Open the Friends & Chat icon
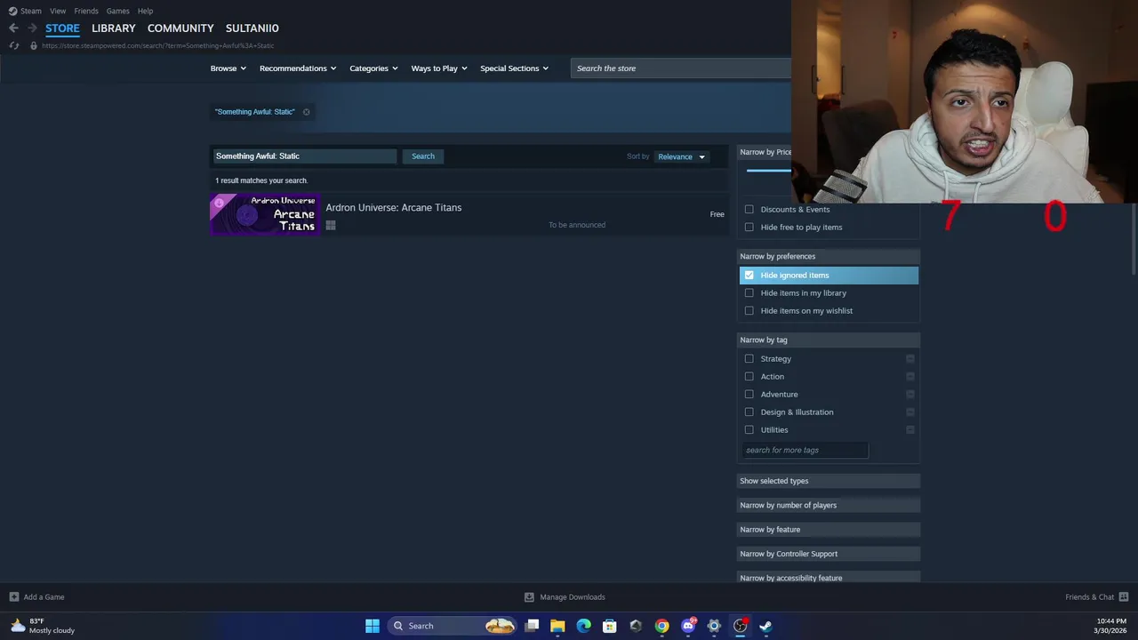Viewport: 1138px width, 640px height. pyautogui.click(x=1124, y=597)
